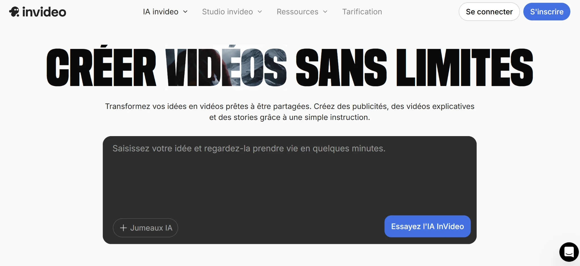Viewport: 580px width, 266px height.
Task: Open the live chat bubble
Action: pyautogui.click(x=569, y=252)
